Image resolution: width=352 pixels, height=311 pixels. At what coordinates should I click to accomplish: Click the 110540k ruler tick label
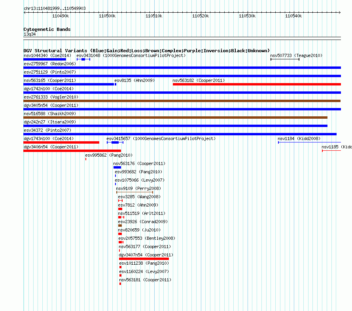pyautogui.click(x=293, y=16)
